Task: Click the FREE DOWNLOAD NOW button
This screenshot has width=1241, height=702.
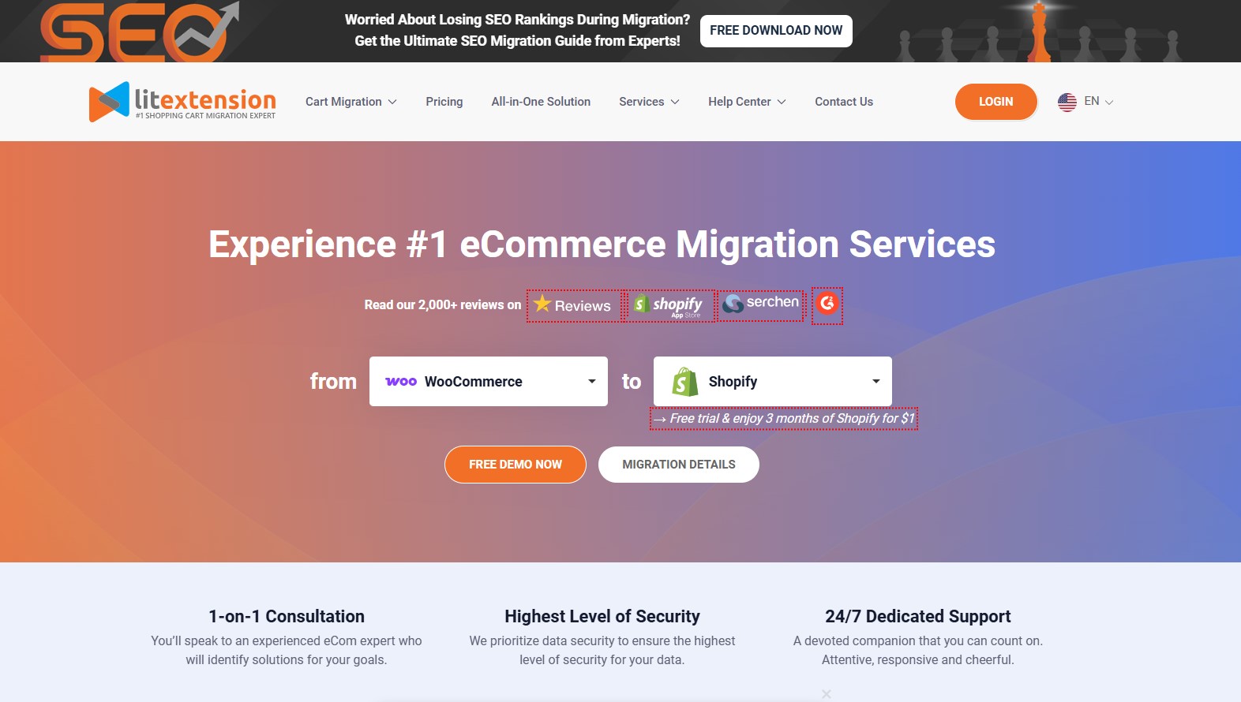Action: point(776,31)
